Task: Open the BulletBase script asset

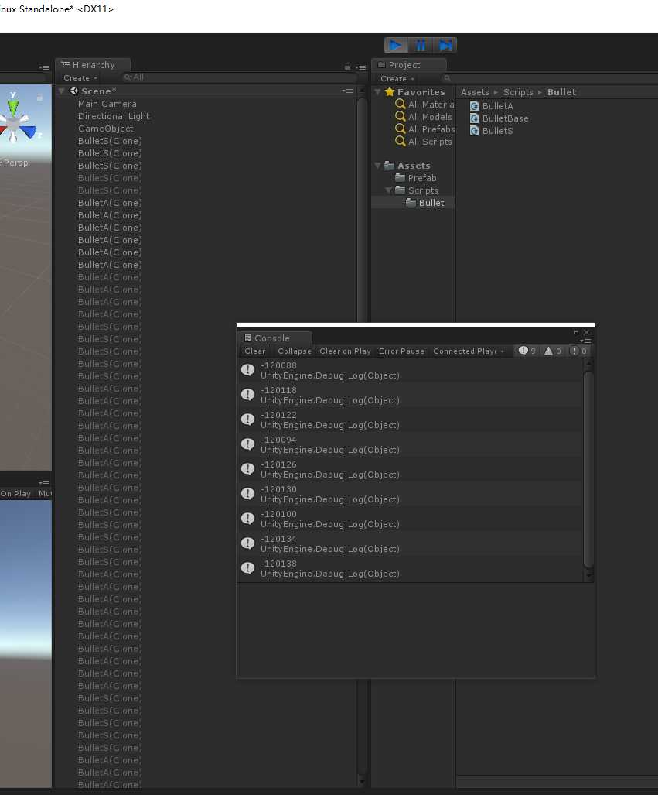Action: [505, 118]
